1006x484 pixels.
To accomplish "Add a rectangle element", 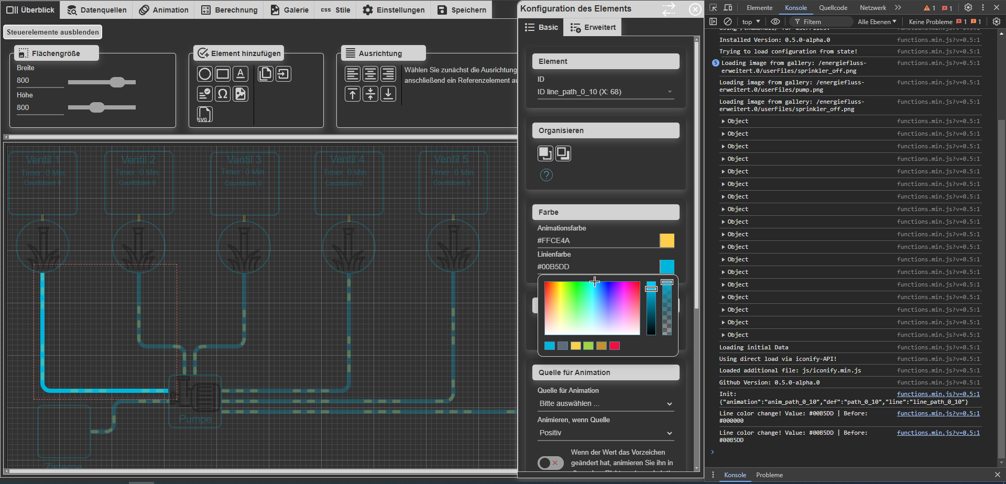I will click(223, 74).
